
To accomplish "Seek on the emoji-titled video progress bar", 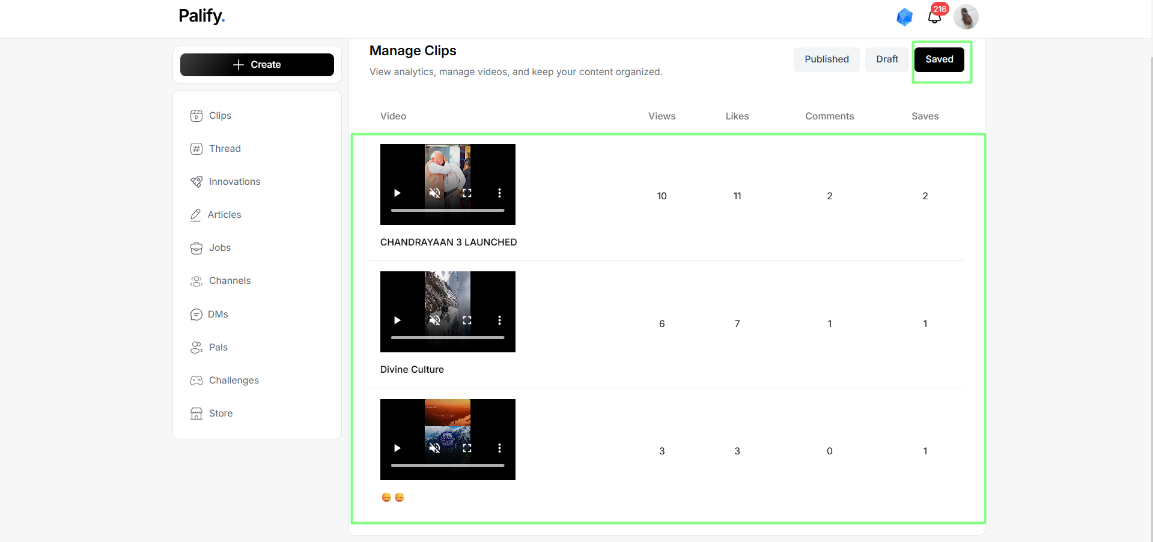I will tap(448, 465).
